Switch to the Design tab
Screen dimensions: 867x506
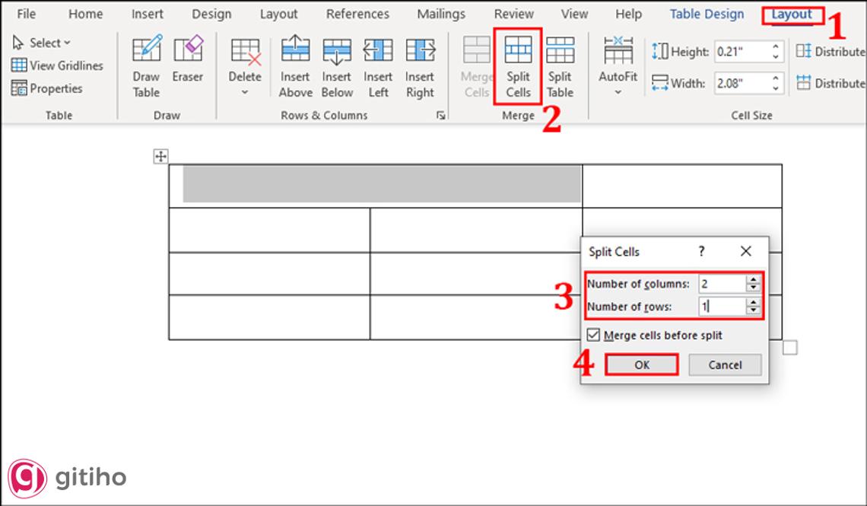coord(211,14)
